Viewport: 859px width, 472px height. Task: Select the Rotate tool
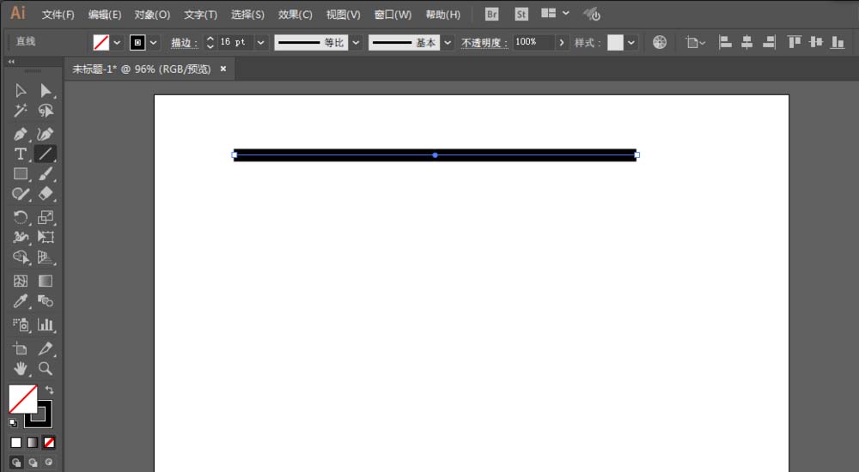click(x=21, y=217)
